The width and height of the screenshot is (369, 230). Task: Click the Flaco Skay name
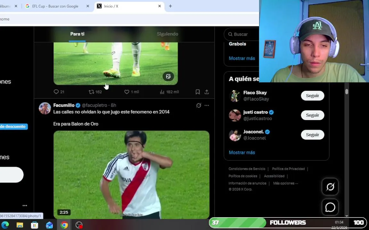[255, 93]
